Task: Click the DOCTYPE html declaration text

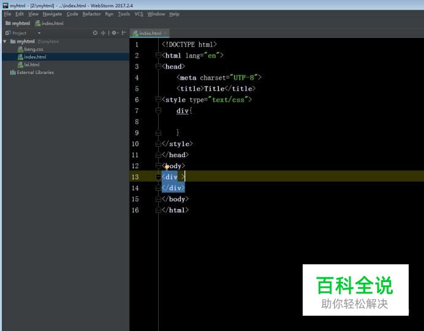Action: pos(189,45)
